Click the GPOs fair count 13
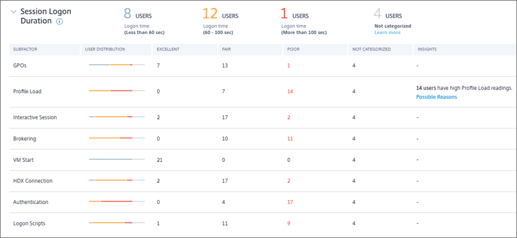The image size is (517, 238). click(x=225, y=66)
